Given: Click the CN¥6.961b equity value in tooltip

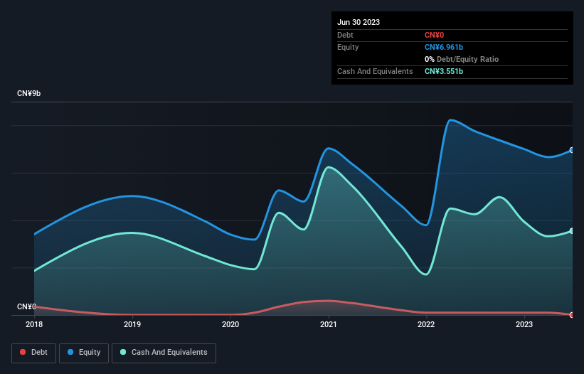Looking at the screenshot, I should (444, 47).
